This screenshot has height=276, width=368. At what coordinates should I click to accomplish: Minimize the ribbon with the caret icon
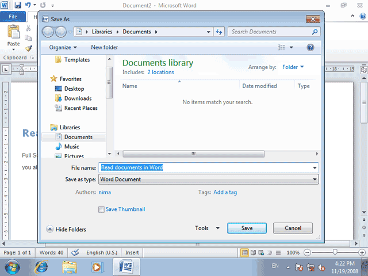[x=352, y=16]
